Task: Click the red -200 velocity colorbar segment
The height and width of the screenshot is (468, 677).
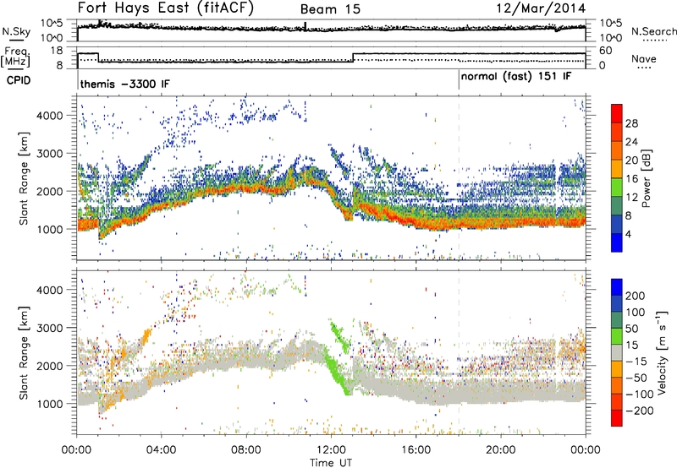Action: click(x=617, y=418)
